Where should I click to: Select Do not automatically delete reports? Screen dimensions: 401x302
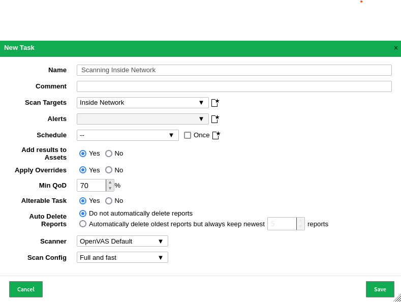click(83, 214)
